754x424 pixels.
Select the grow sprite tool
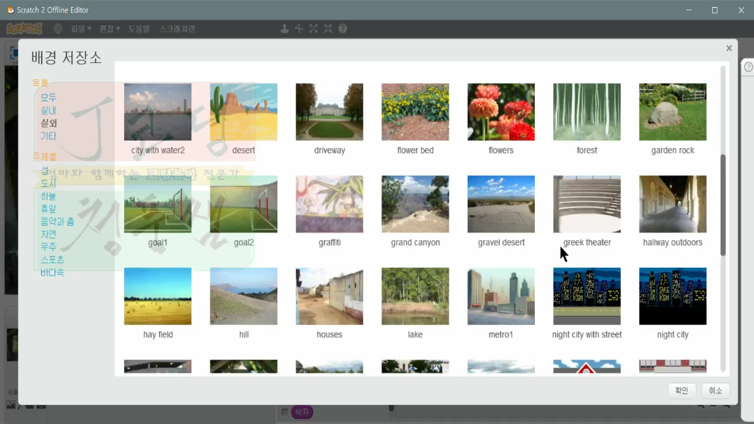[313, 28]
